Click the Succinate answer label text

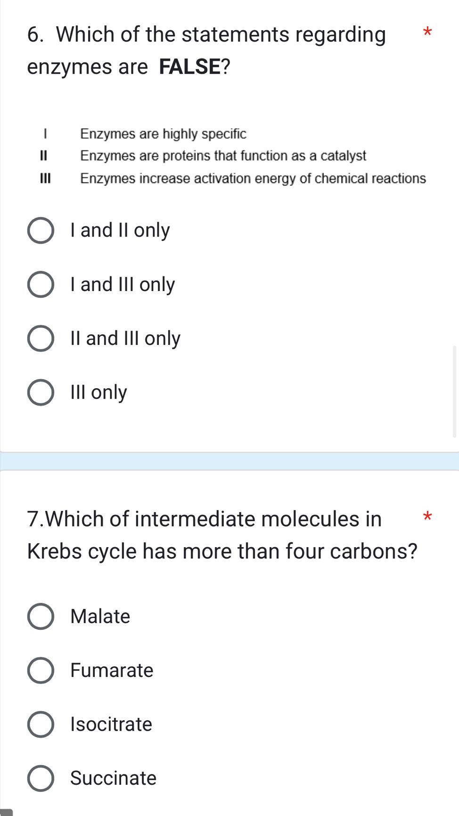[x=112, y=778]
